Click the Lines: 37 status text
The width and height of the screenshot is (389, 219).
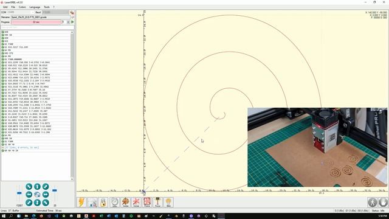(x=6, y=210)
